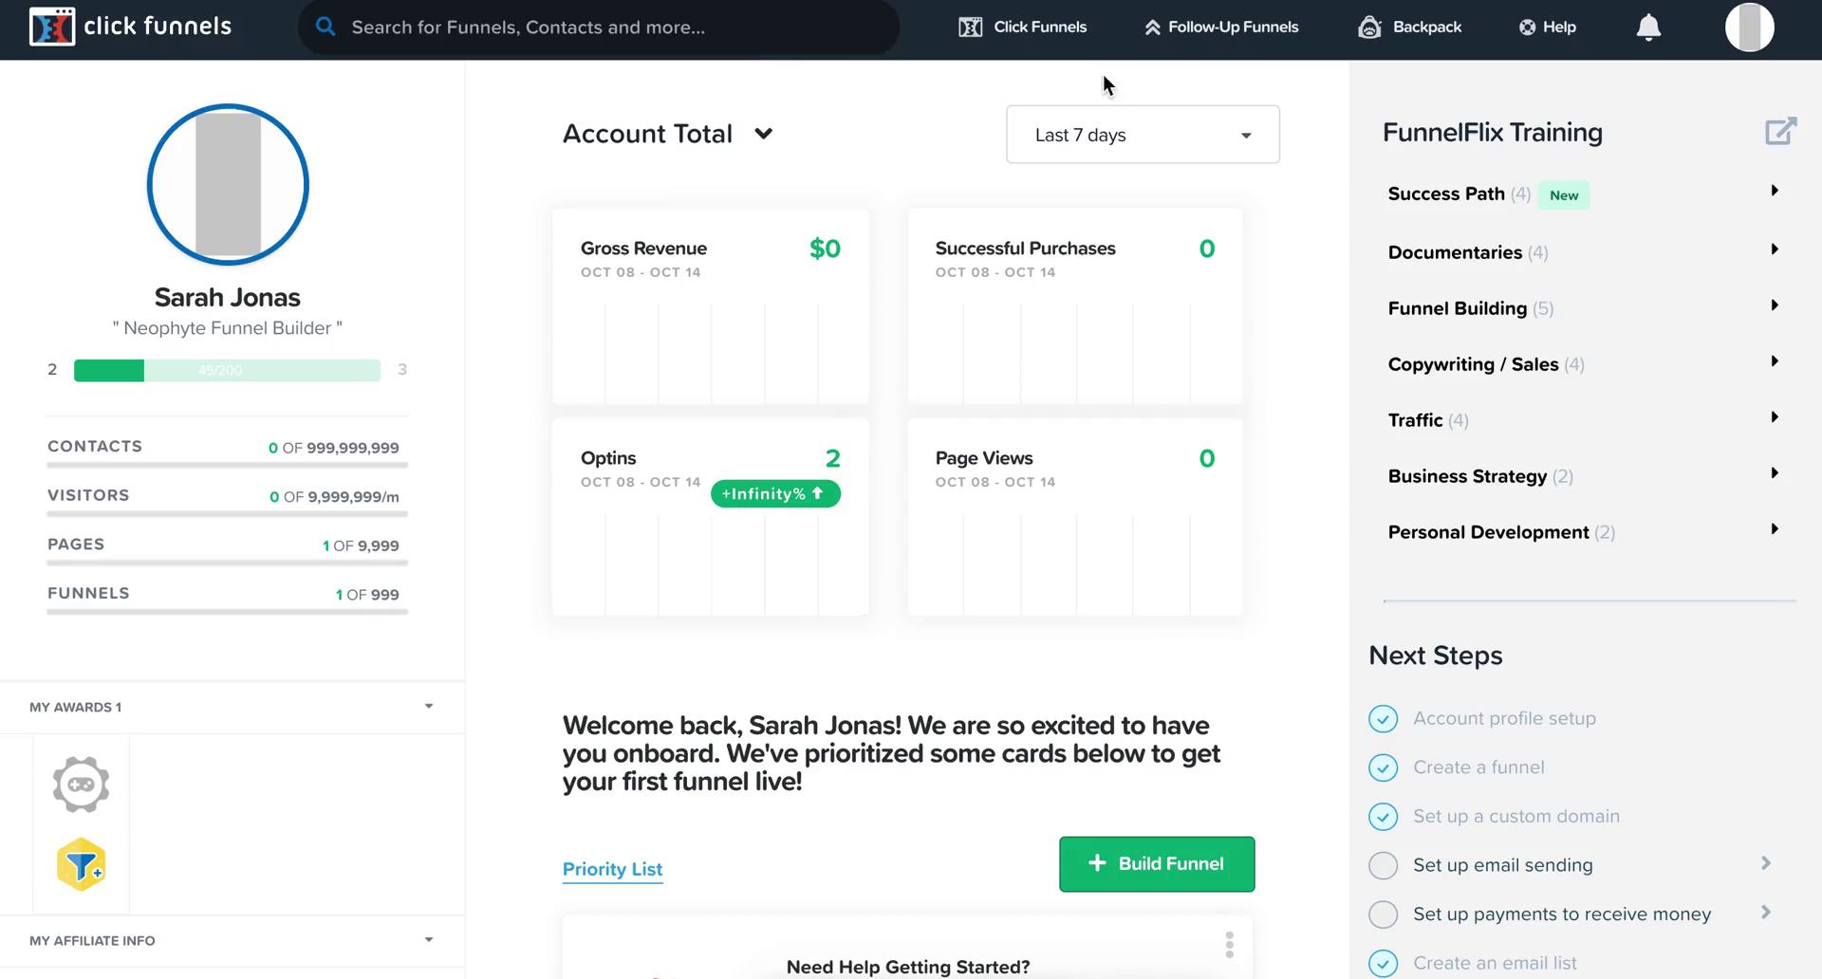1822x979 pixels.
Task: Select the Priority List tab
Action: coord(612,869)
